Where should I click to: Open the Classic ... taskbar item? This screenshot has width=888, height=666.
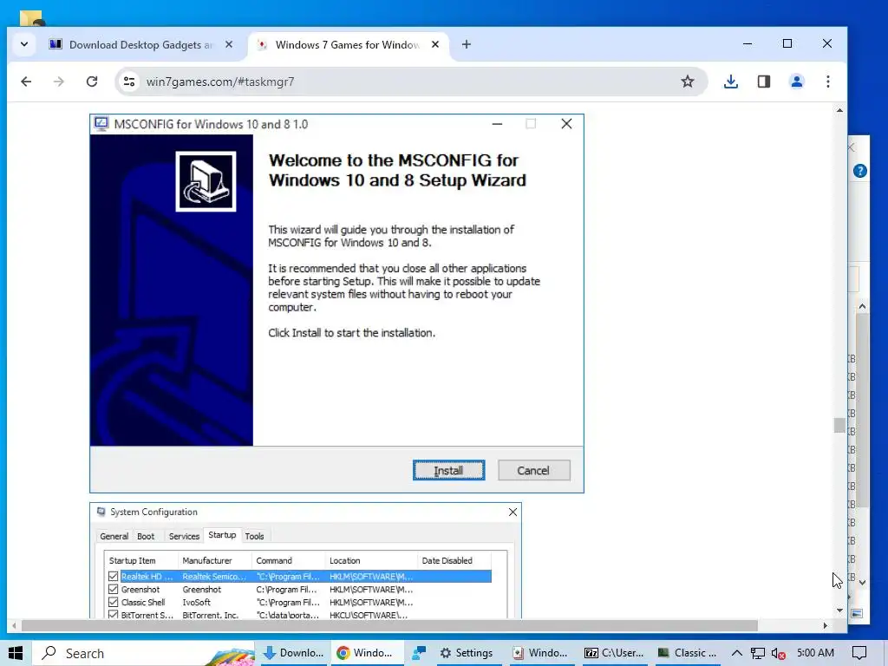coord(687,654)
